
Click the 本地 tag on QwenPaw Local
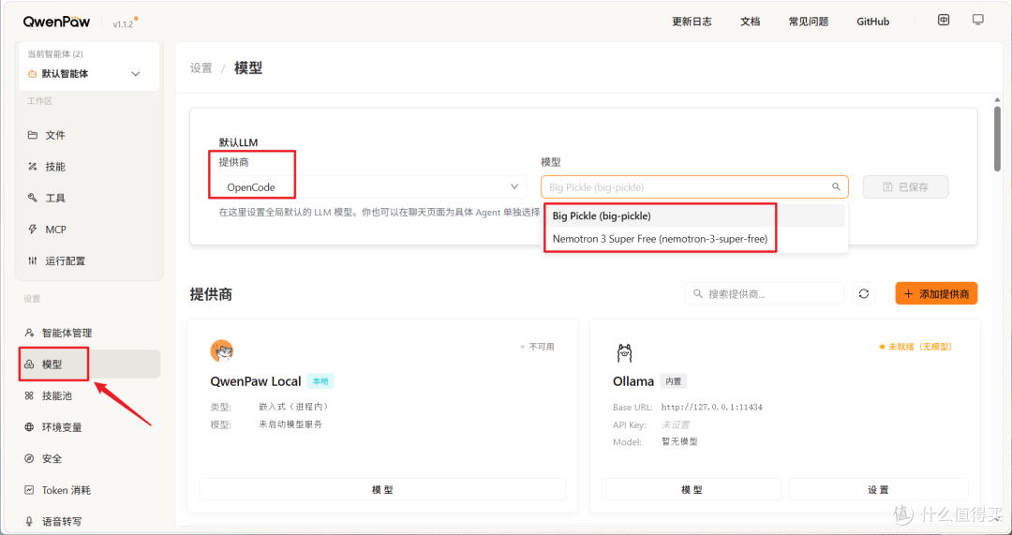point(320,381)
